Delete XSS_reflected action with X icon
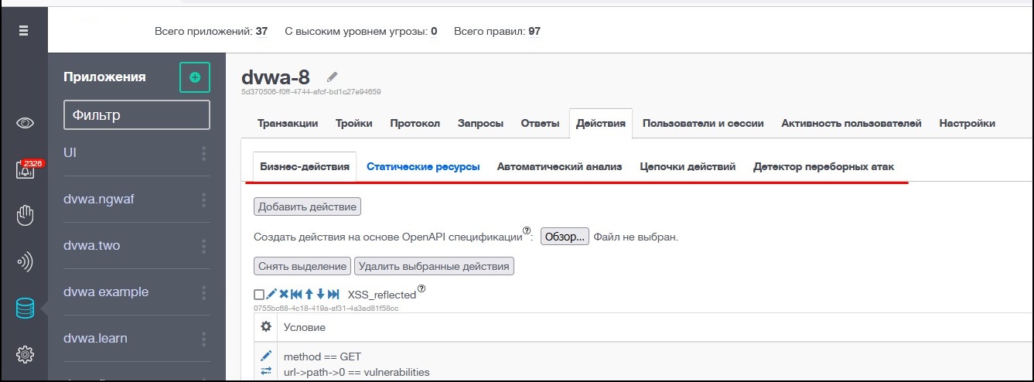The width and height of the screenshot is (1034, 382). pyautogui.click(x=283, y=294)
